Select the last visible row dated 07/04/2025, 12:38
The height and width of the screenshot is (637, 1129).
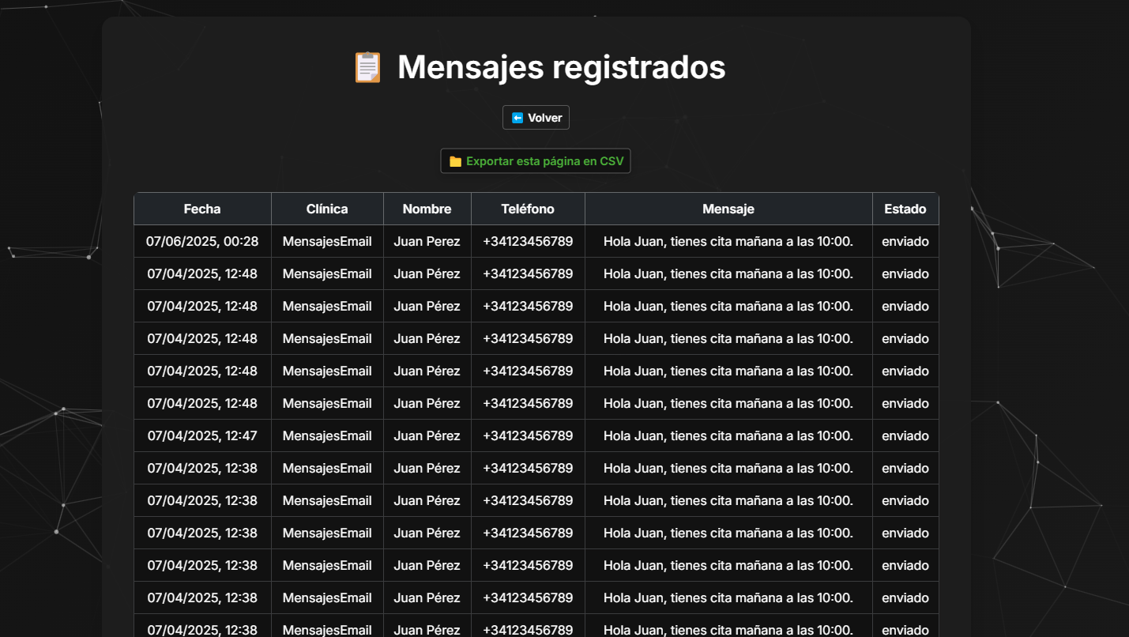[202, 630]
